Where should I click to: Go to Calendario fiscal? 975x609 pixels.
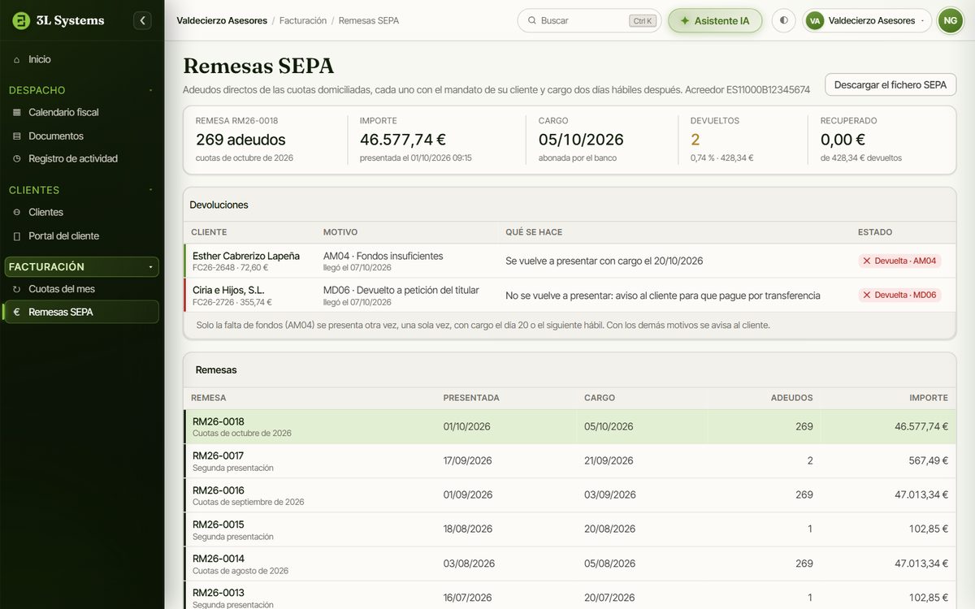click(x=81, y=112)
